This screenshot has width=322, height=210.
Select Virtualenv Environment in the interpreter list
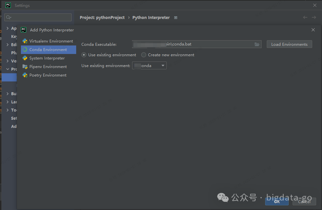pyautogui.click(x=48, y=41)
